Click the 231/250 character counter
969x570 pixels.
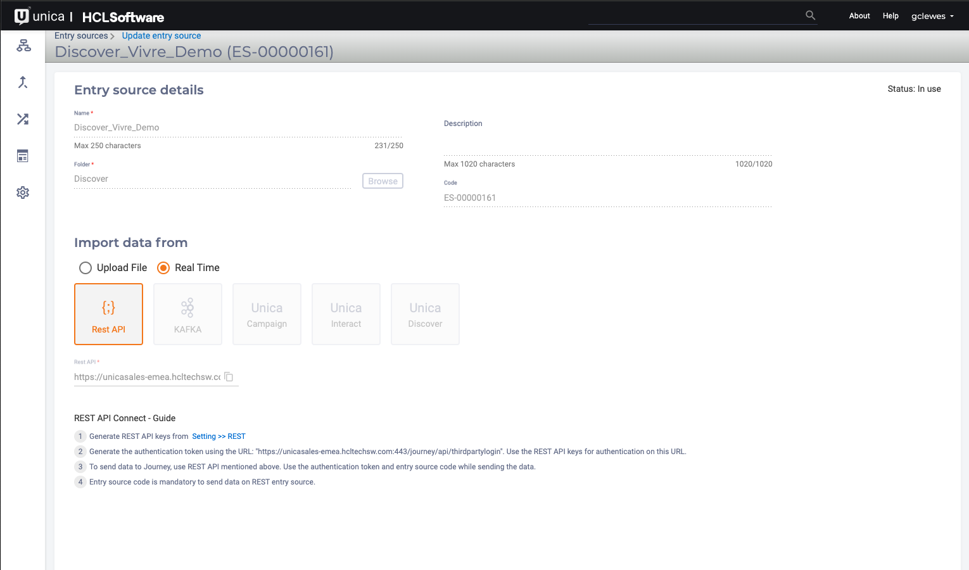pyautogui.click(x=389, y=146)
